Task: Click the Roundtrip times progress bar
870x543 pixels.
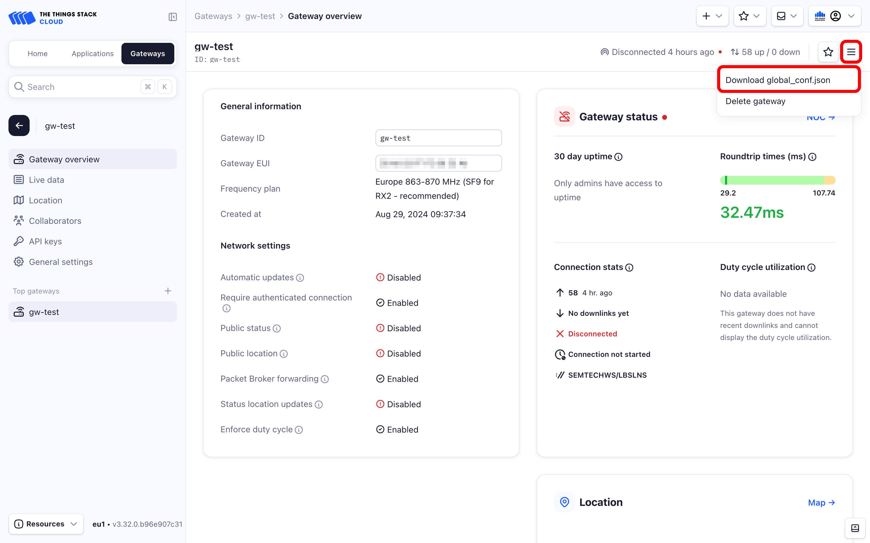Action: click(x=777, y=180)
